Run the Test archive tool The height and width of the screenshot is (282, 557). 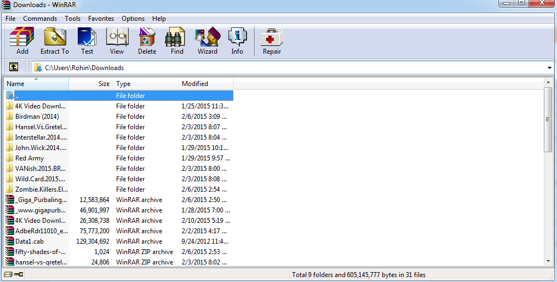point(87,37)
